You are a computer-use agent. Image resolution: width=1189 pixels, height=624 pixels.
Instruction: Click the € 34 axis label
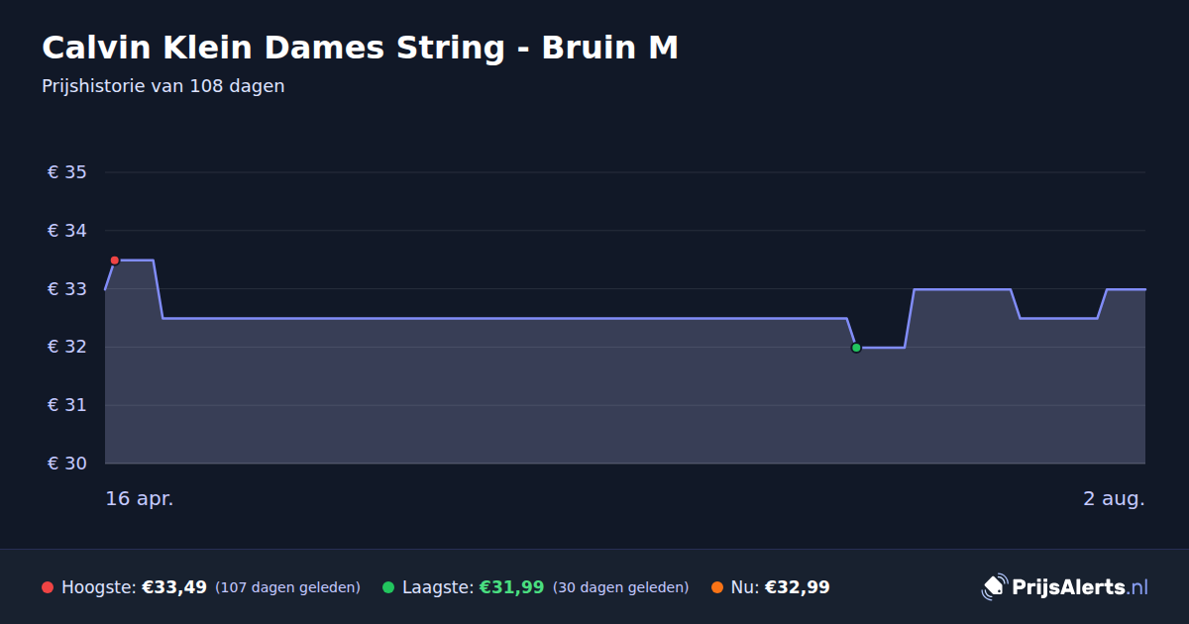[x=67, y=231]
